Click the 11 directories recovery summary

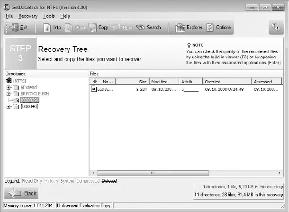coord(238,194)
